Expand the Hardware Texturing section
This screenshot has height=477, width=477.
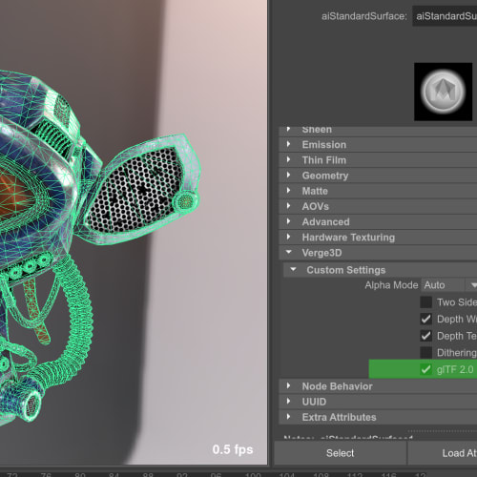(378, 238)
